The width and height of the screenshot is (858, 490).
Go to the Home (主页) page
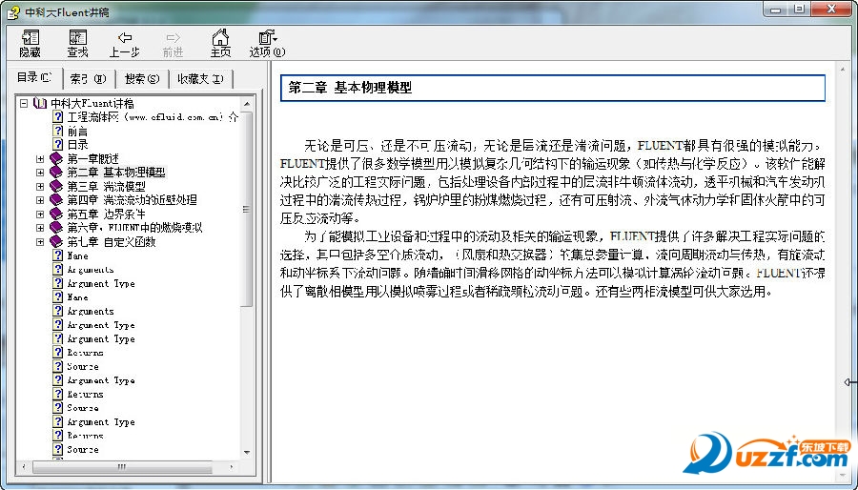click(220, 44)
